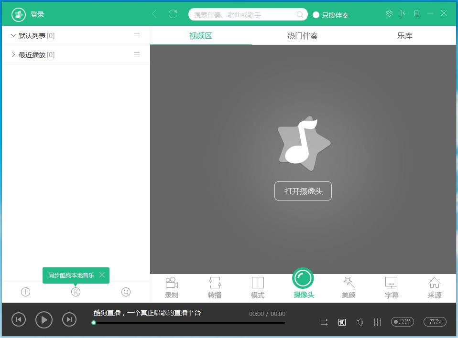This screenshot has width=458, height=338.
Task: Select the 录制 recording tool
Action: click(x=171, y=286)
